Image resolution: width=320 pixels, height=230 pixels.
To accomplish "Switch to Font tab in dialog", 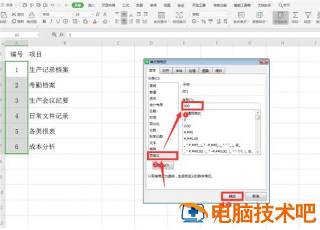I will 179,71.
